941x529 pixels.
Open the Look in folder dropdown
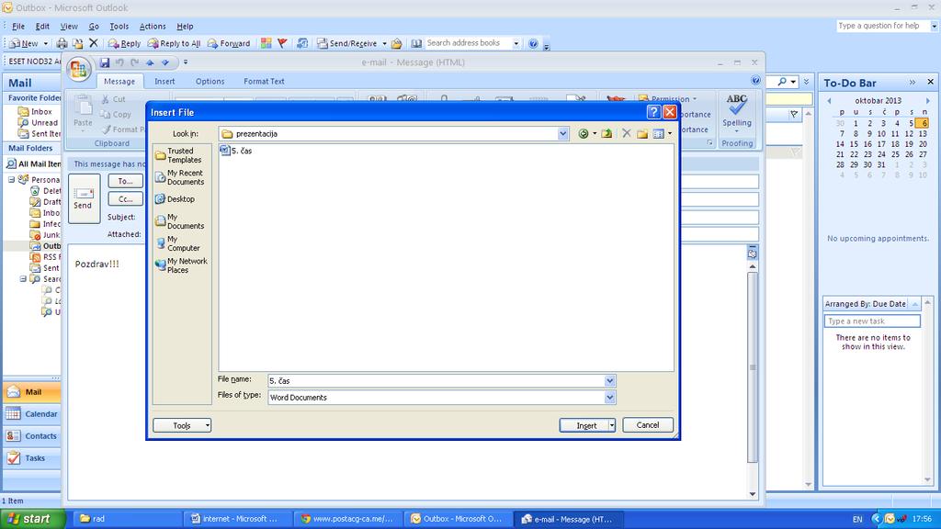562,134
